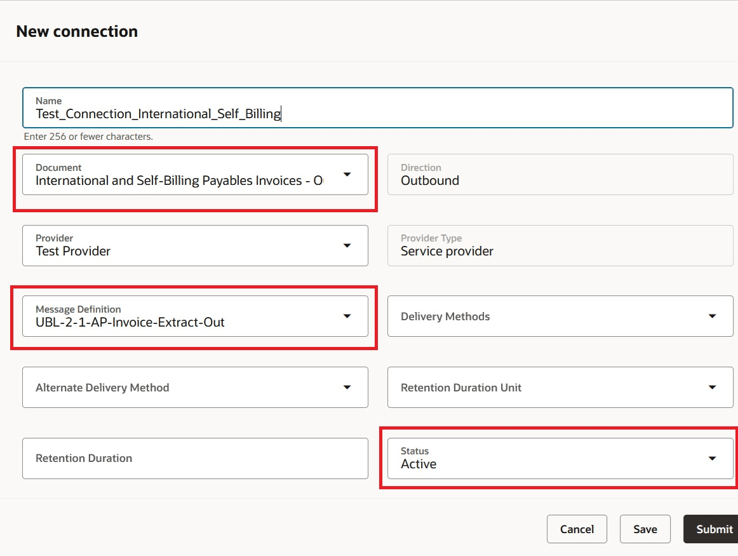Viewport: 738px width, 556px height.
Task: Click the Retention Duration Unit arrow icon
Action: (712, 387)
